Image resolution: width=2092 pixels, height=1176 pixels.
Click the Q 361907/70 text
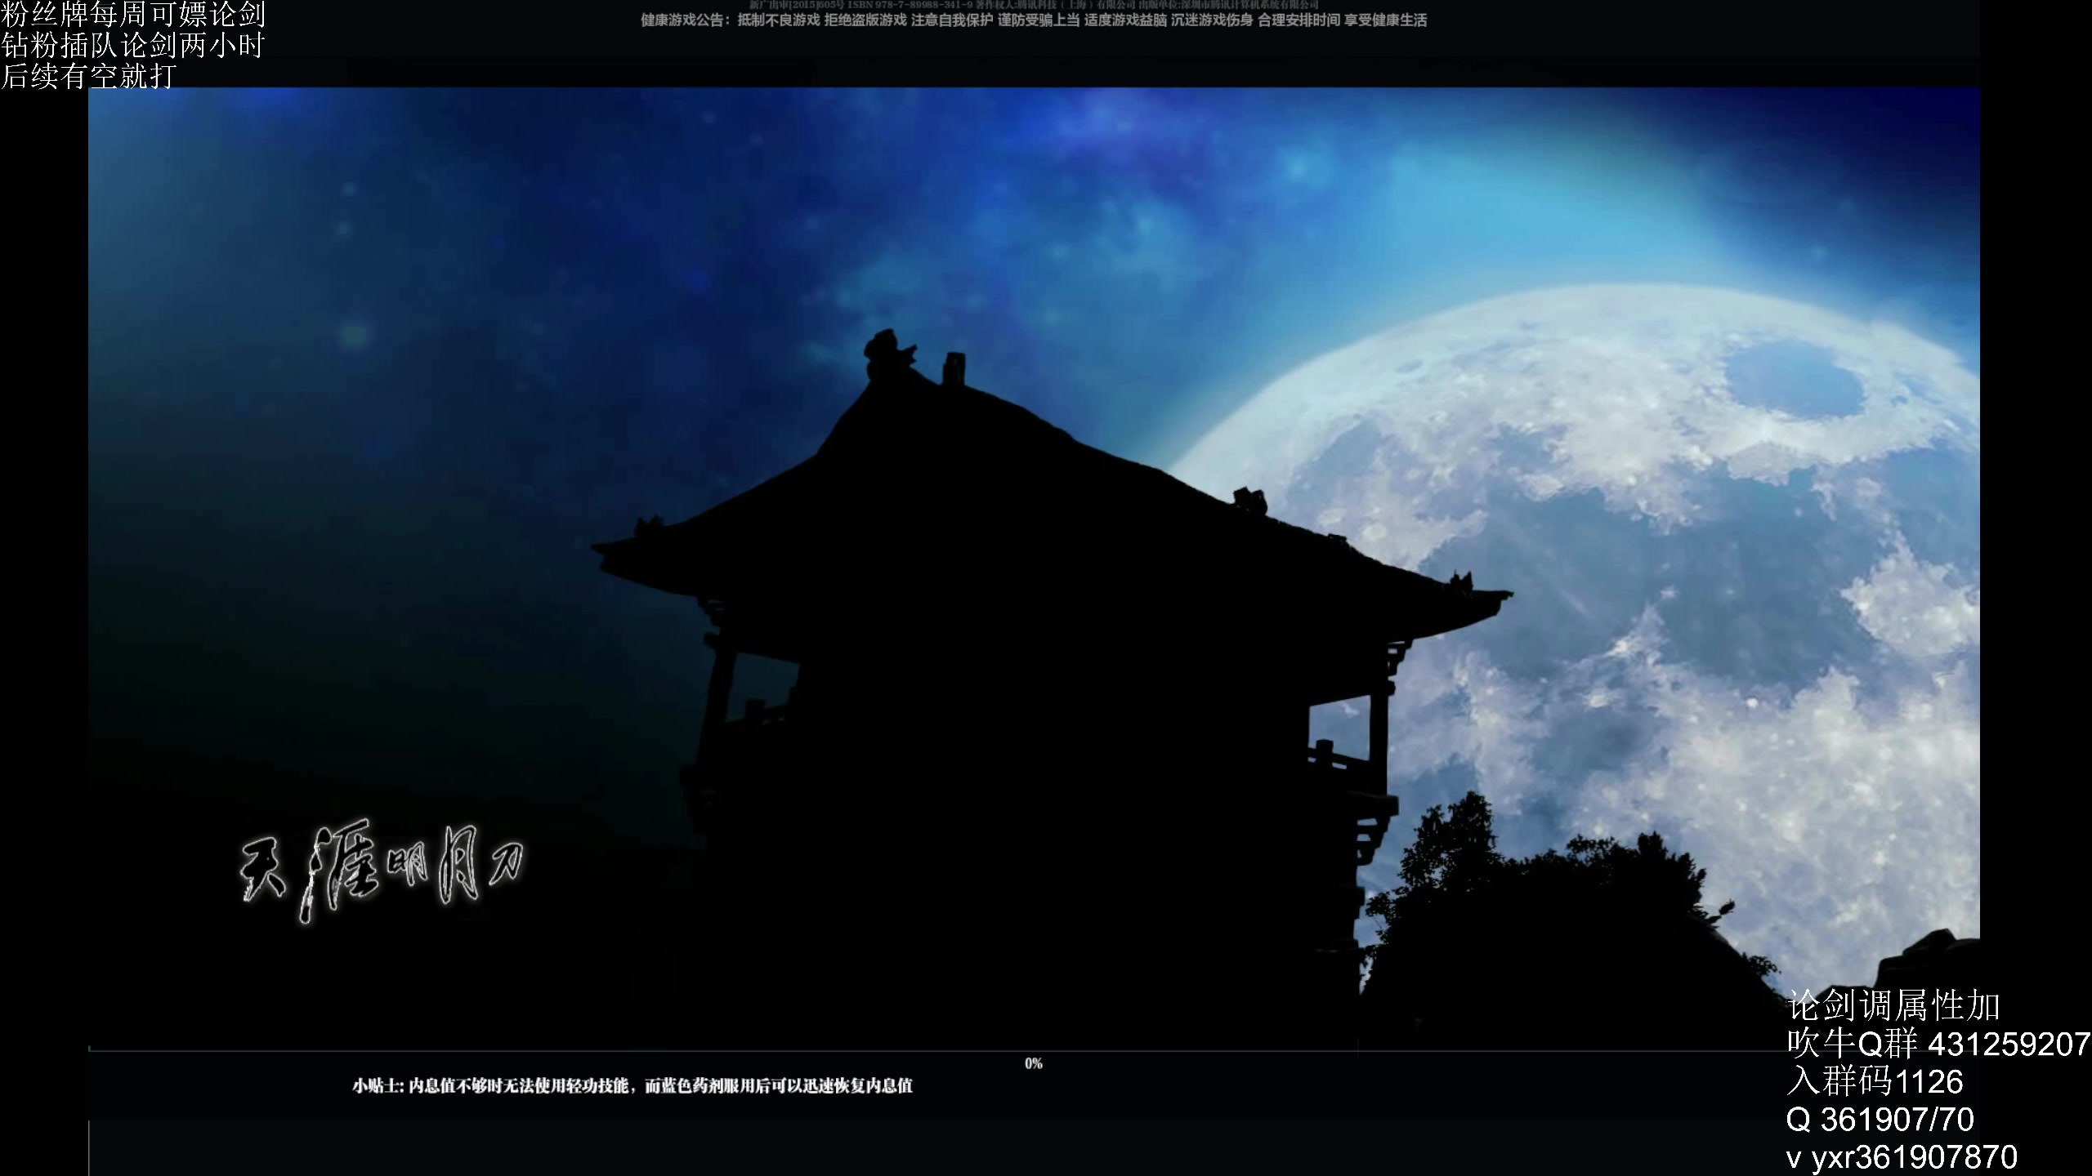point(1880,1119)
